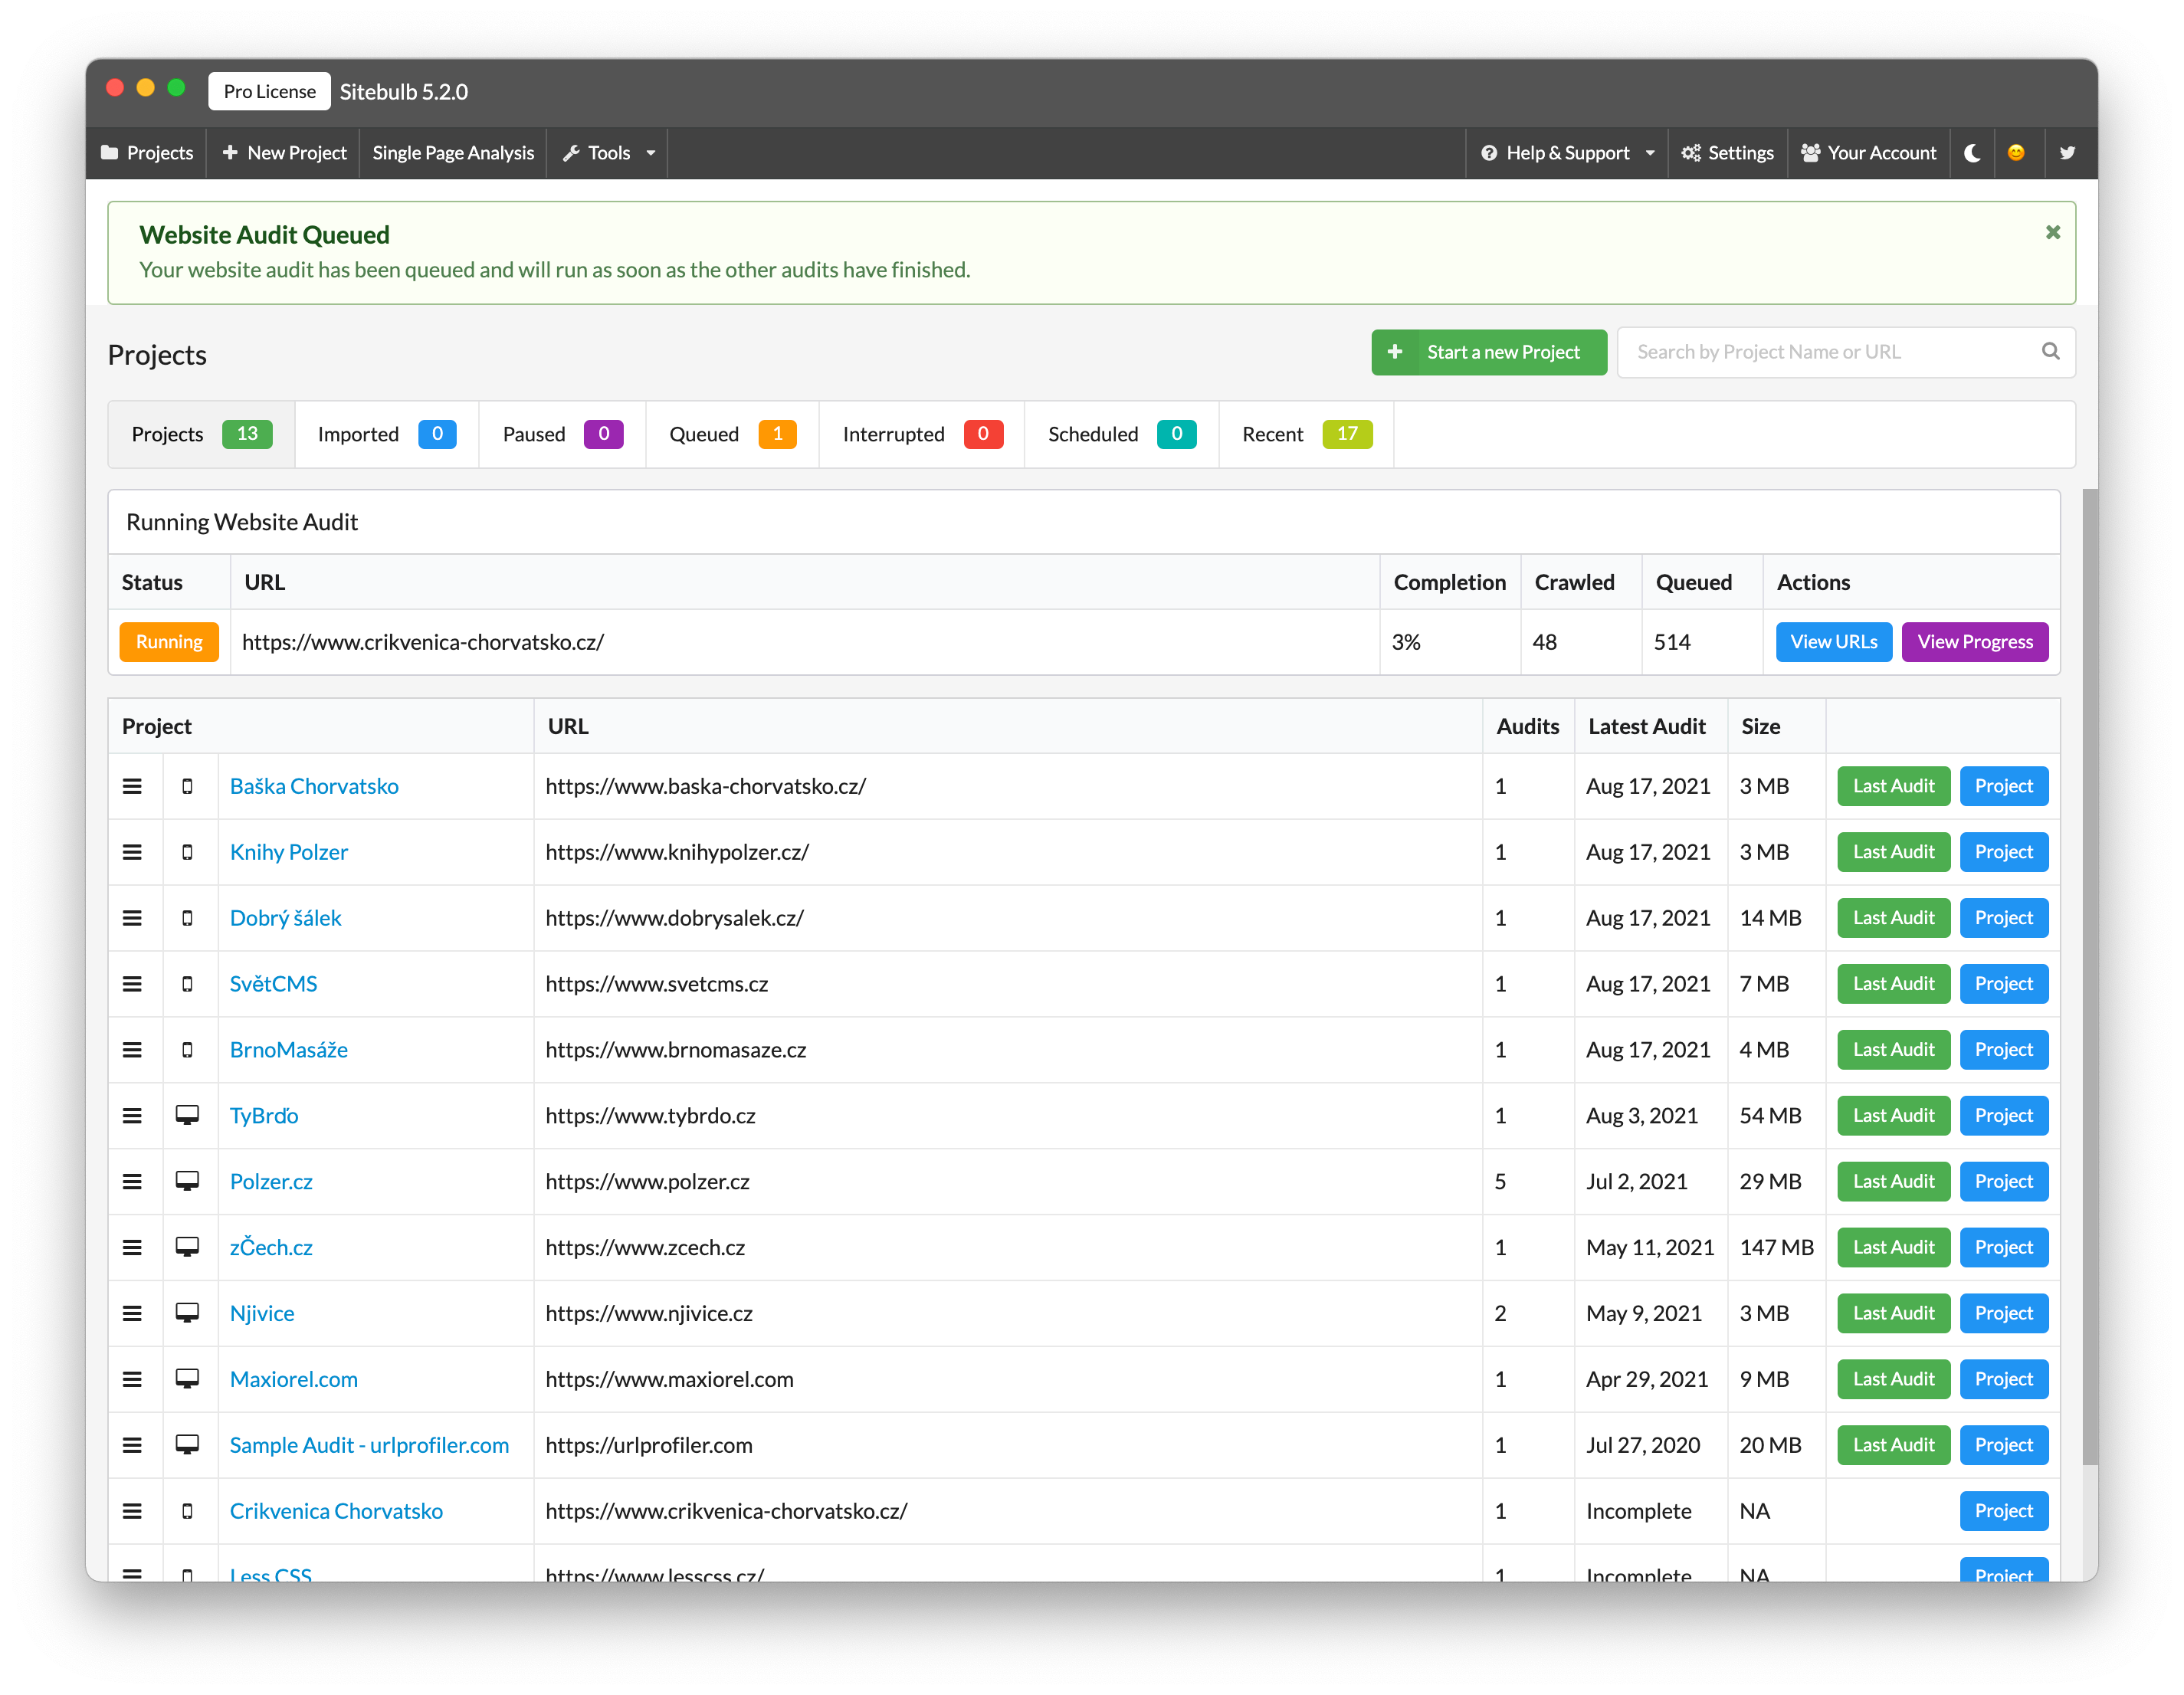Click mobile device icon in Knihy Polzer row

(x=187, y=852)
